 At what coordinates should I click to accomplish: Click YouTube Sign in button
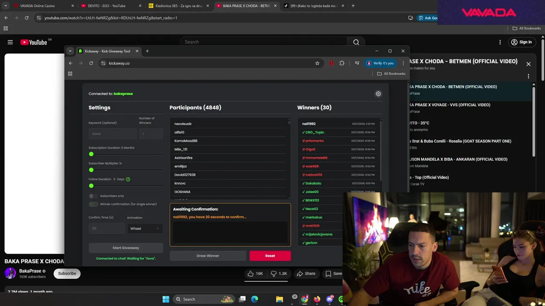521,42
